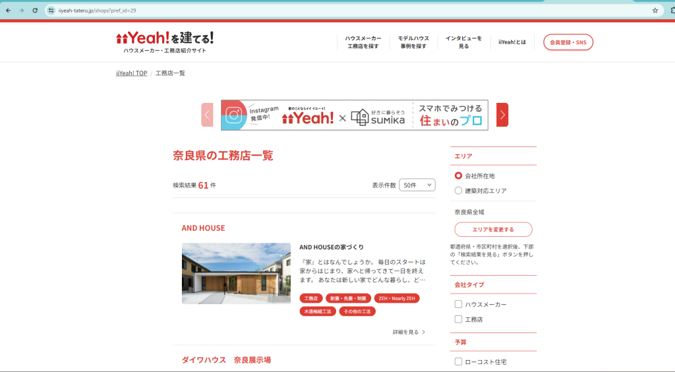
Task: Show the next banner with the right arrow
Action: (502, 115)
